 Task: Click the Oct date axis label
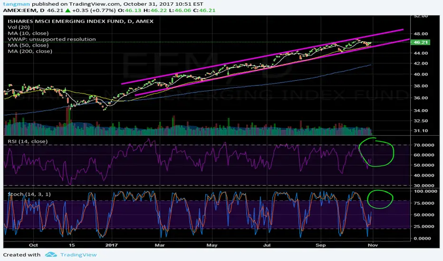[33, 245]
